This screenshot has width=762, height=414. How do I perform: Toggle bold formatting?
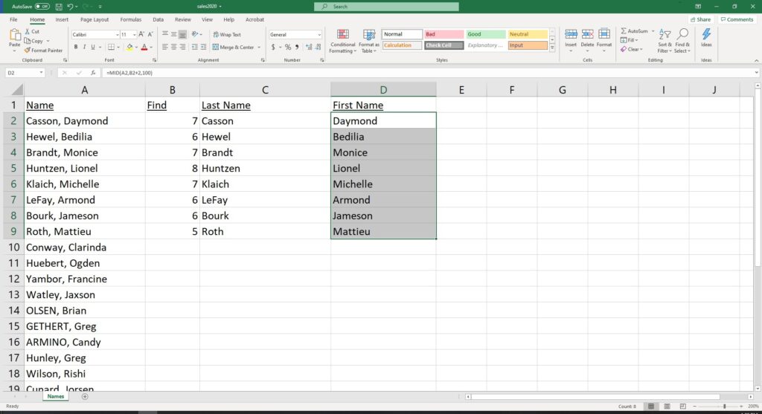[x=76, y=48]
